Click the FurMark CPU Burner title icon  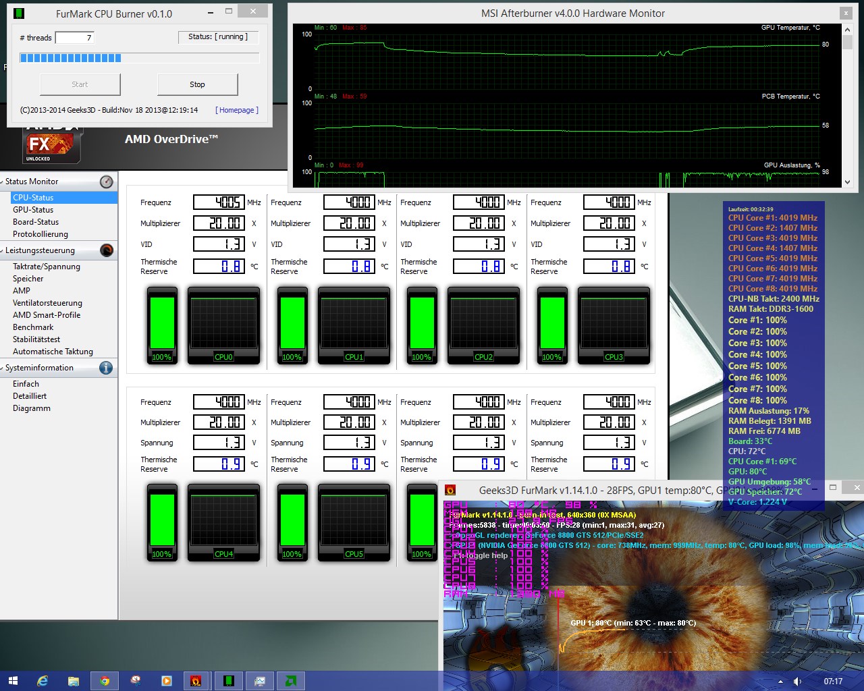pyautogui.click(x=19, y=13)
